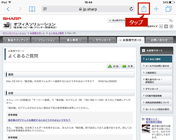This screenshot has height=140, width=176.
Task: Open sidebar ご相談窓口 item
Action: click(x=157, y=73)
